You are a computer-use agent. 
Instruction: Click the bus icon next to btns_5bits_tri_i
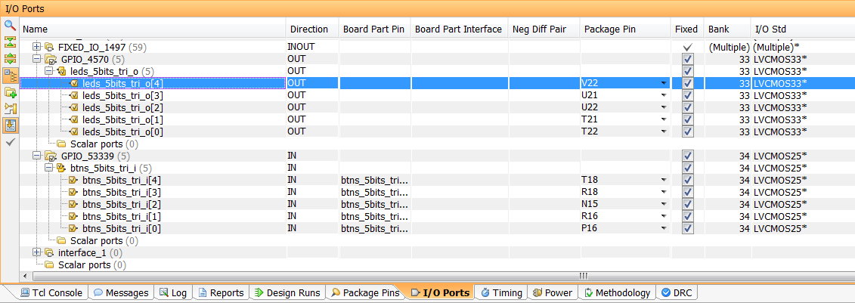click(x=62, y=168)
